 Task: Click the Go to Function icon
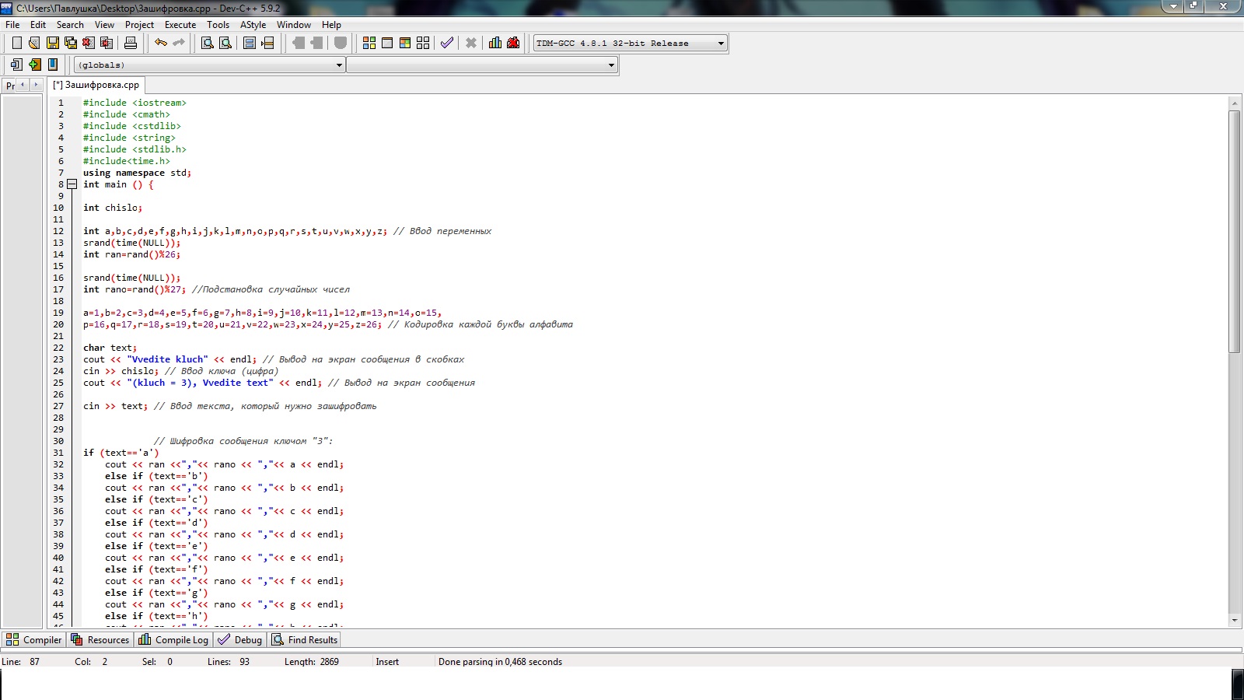tap(250, 43)
